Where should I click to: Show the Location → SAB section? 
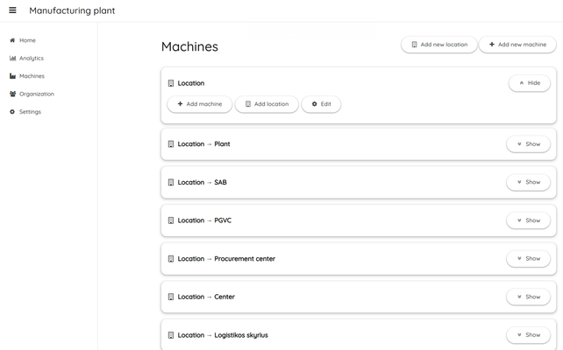coord(528,182)
